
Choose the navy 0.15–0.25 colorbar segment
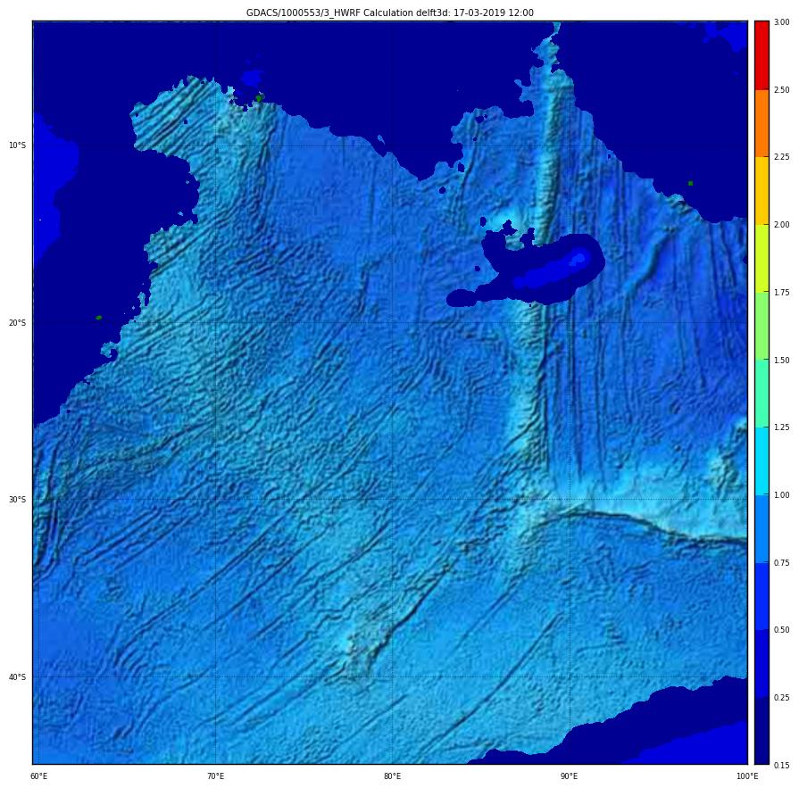point(761,731)
